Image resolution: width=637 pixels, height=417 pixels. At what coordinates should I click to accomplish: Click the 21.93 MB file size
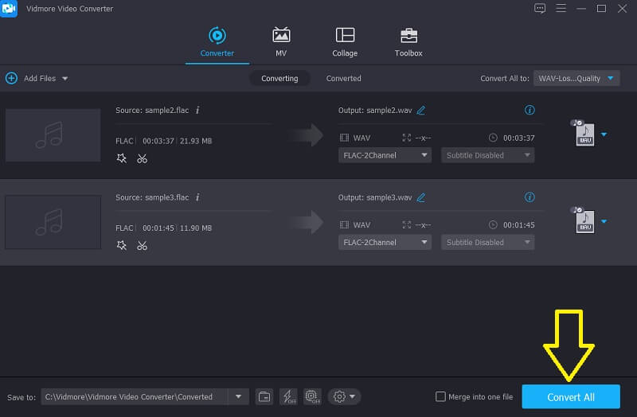click(196, 141)
